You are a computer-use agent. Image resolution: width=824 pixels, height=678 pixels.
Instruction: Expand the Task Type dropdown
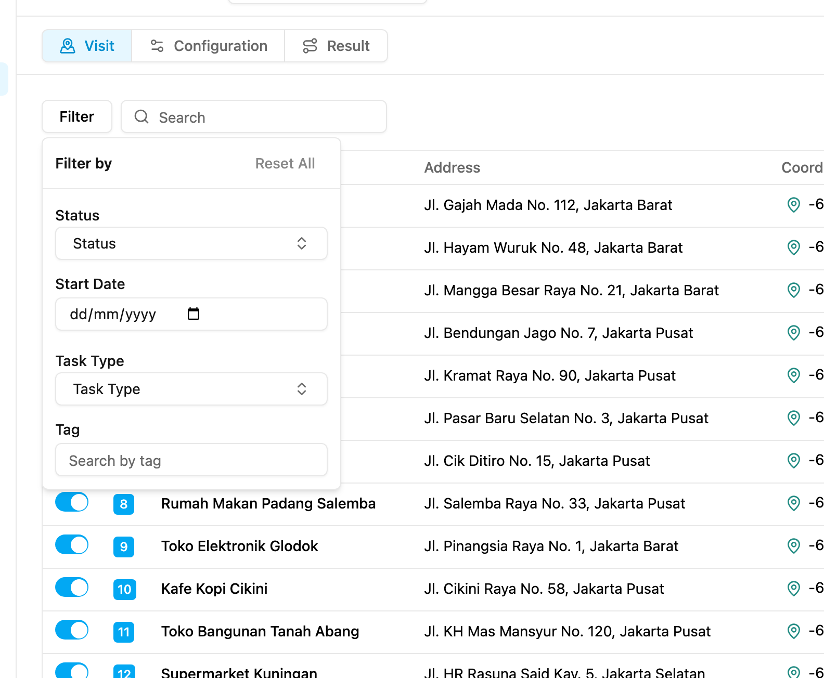click(191, 389)
